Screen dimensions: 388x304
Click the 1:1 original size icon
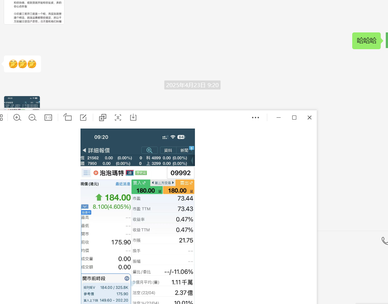(x=48, y=117)
